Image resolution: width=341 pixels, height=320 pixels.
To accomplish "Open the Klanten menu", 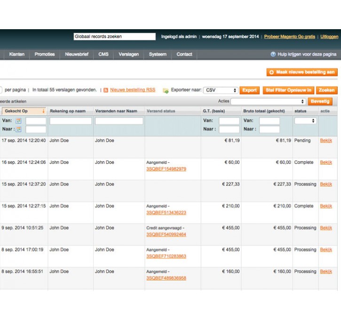I will coord(17,54).
